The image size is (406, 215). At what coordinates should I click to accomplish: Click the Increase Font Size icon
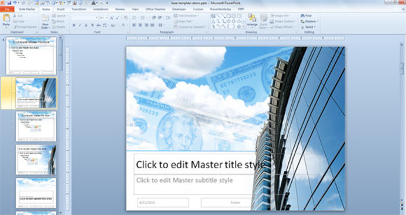111,18
